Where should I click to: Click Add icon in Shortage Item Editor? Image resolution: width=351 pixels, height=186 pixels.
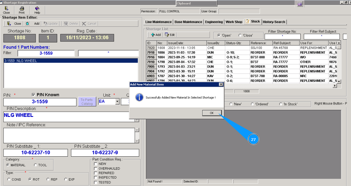pos(28,23)
